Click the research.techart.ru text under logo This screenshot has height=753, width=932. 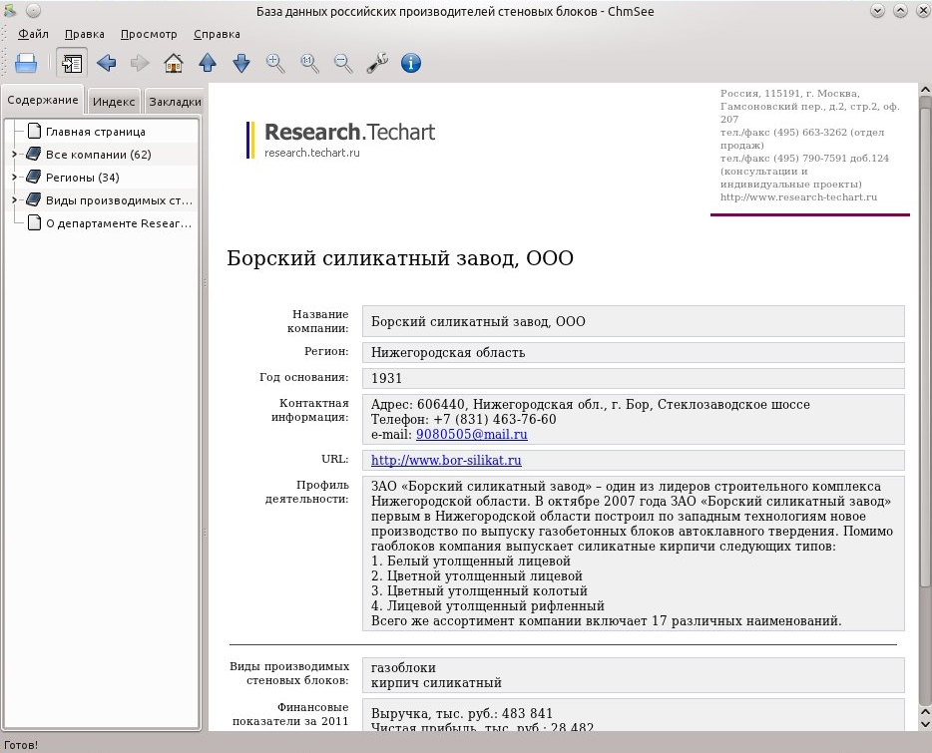[x=312, y=153]
